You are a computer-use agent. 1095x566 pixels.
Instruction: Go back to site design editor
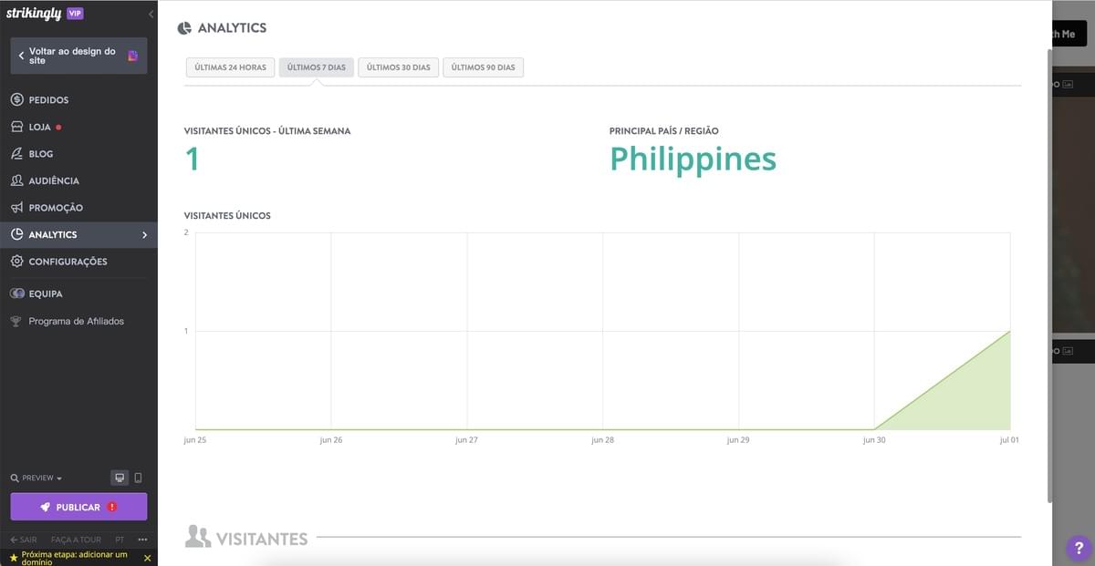pyautogui.click(x=78, y=56)
